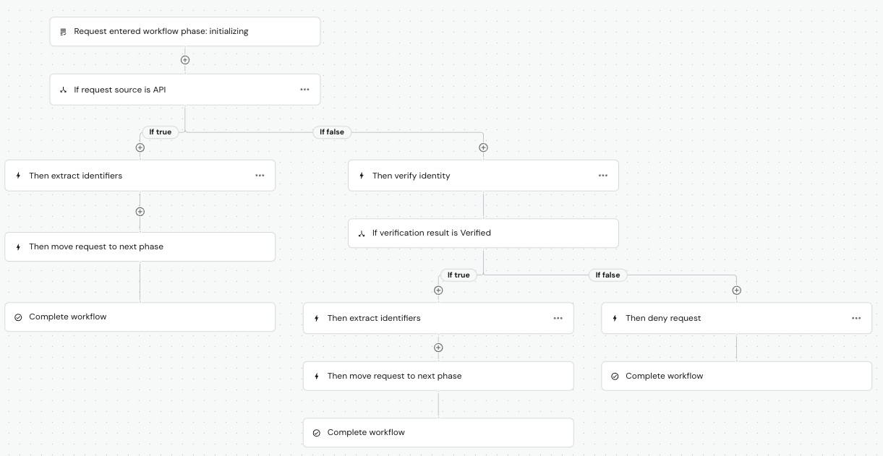
Task: Click the checkmark icon on left 'Complete workflow'
Action: coord(18,317)
